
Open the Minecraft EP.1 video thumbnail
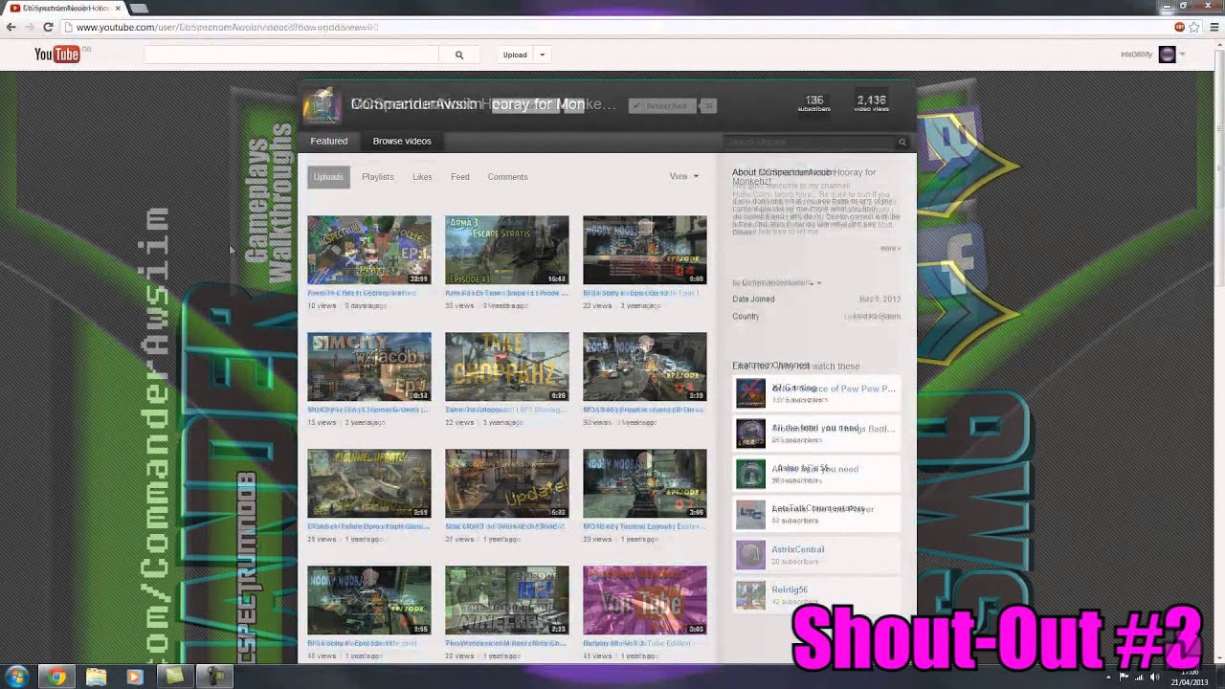tap(369, 251)
